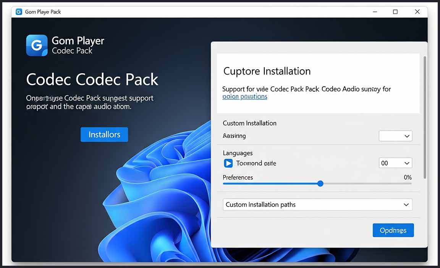440x268 pixels.
Task: Click the Languages label
Action: coord(238,153)
